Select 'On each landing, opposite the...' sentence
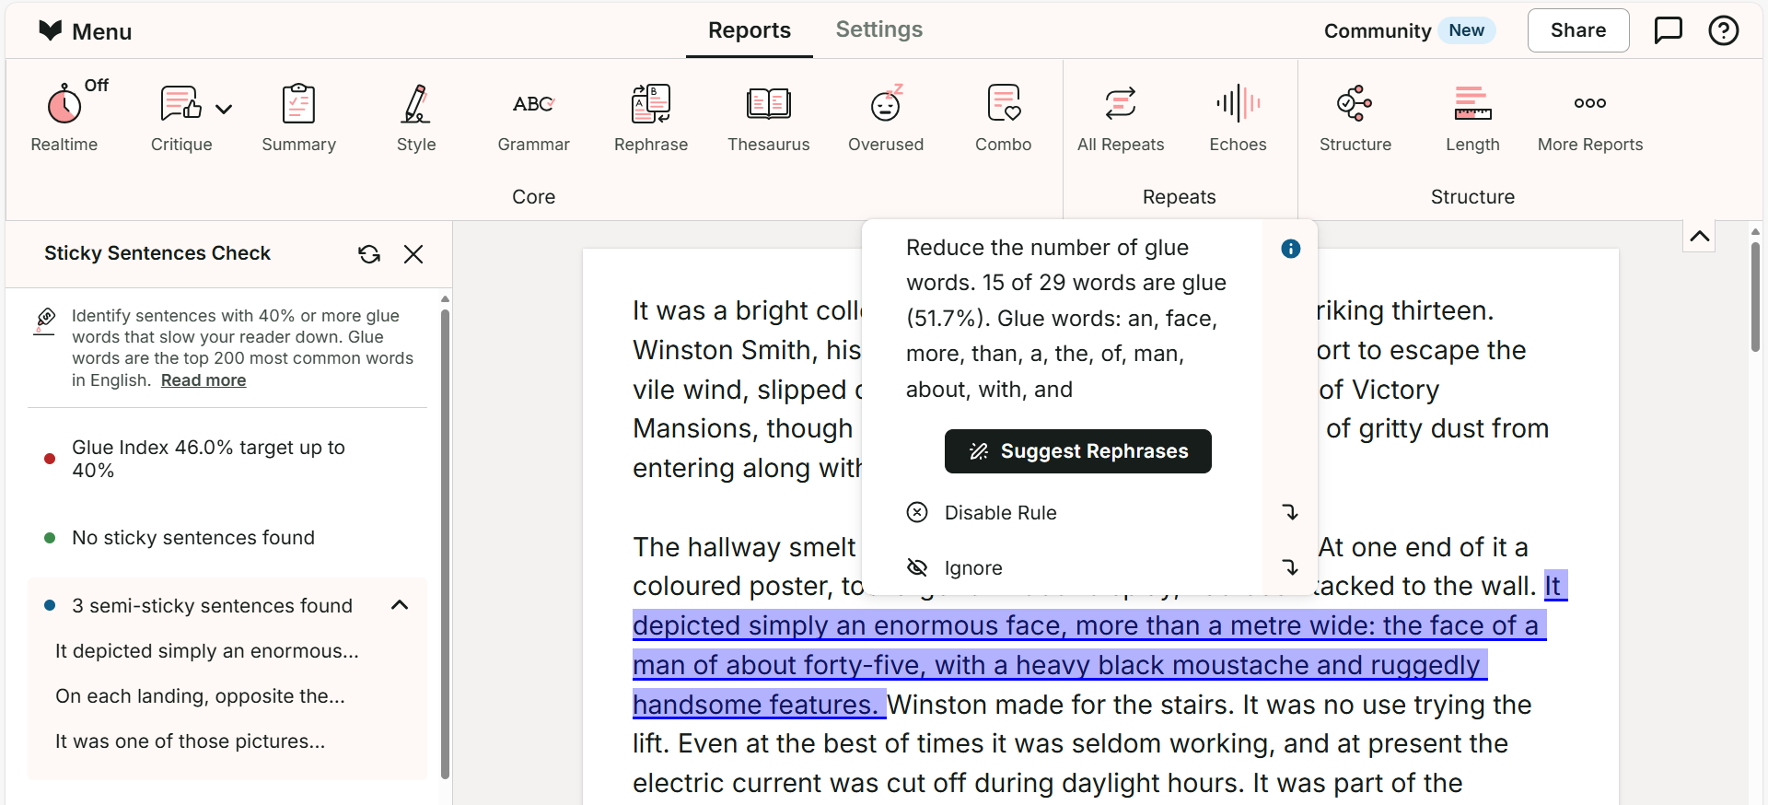This screenshot has width=1768, height=805. [x=200, y=696]
